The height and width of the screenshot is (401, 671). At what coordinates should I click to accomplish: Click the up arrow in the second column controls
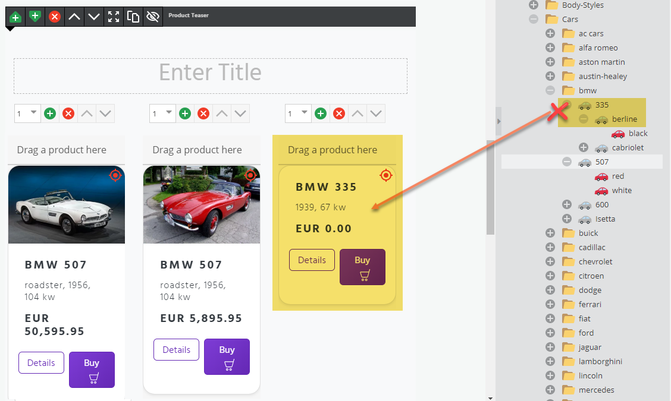[x=222, y=113]
